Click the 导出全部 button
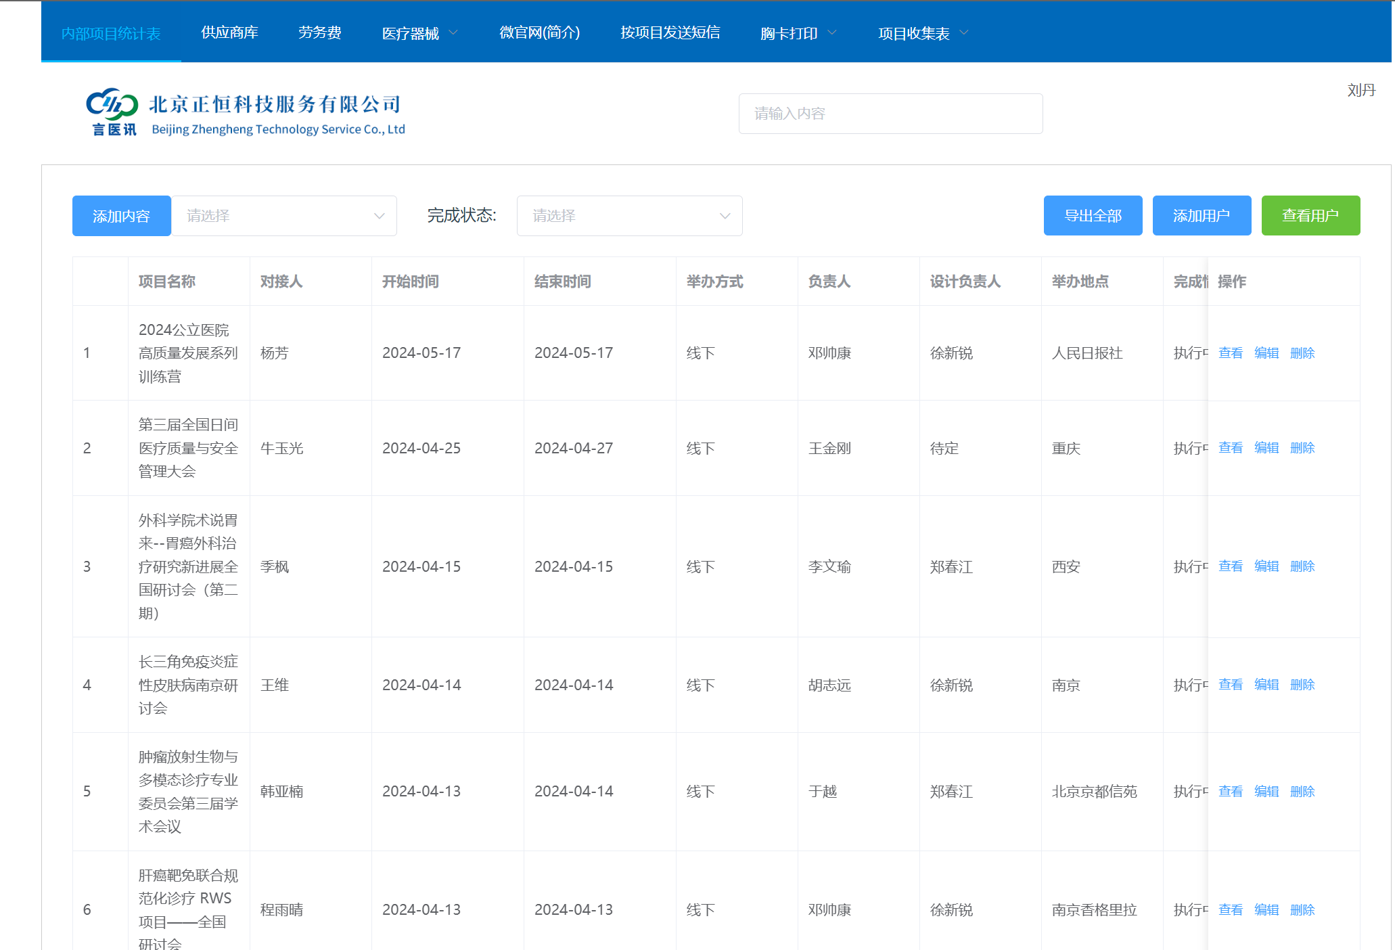Image resolution: width=1395 pixels, height=950 pixels. (1093, 216)
